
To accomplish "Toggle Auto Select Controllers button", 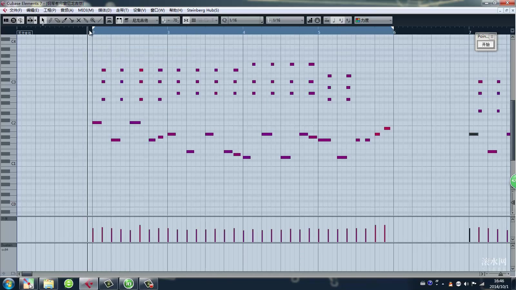I will point(109,20).
